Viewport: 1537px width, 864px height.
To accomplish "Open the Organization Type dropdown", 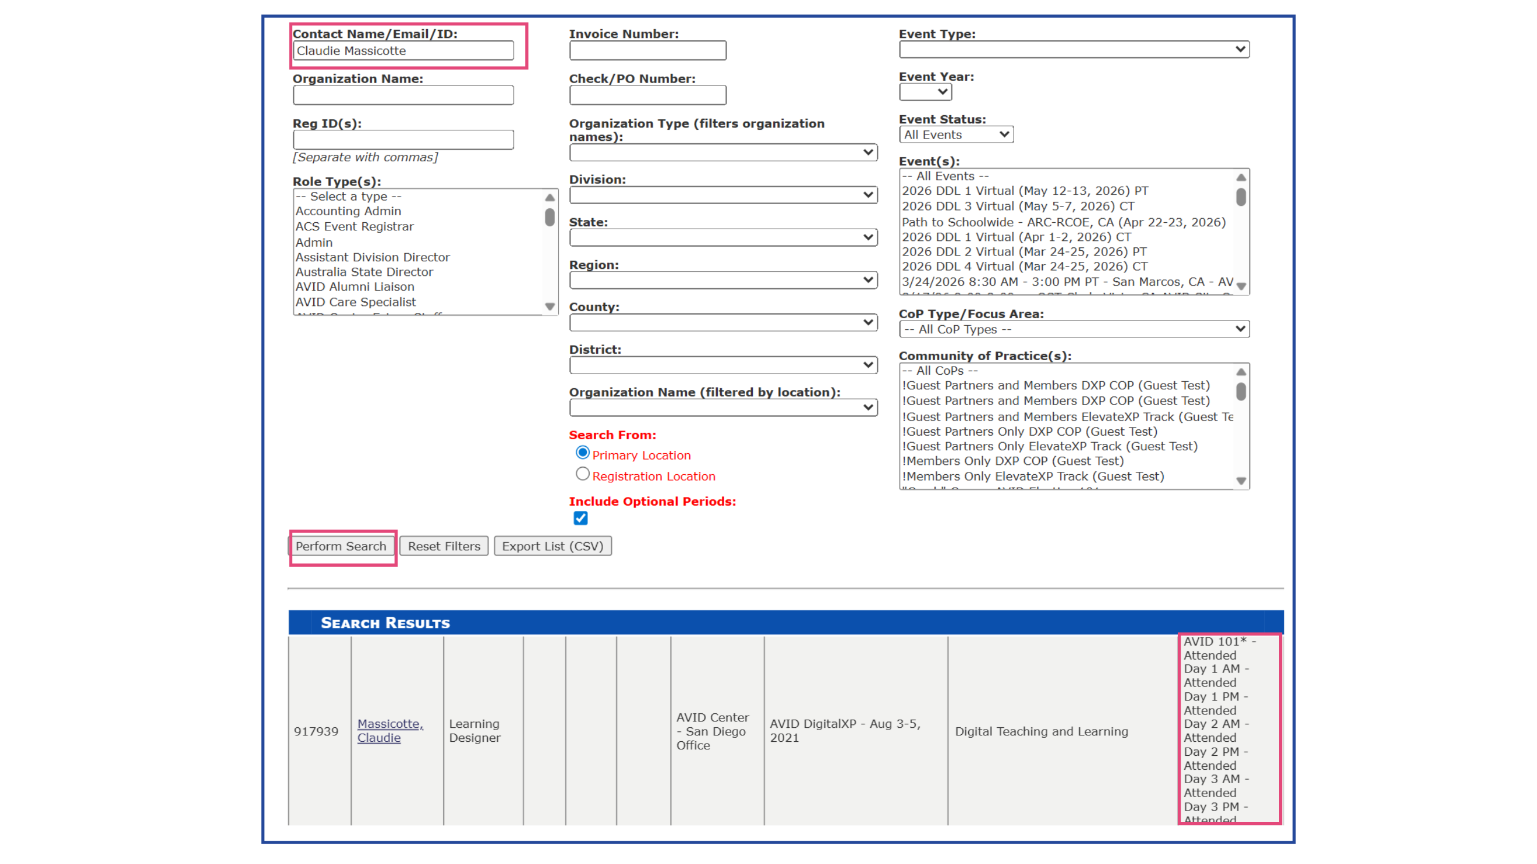I will tap(723, 152).
